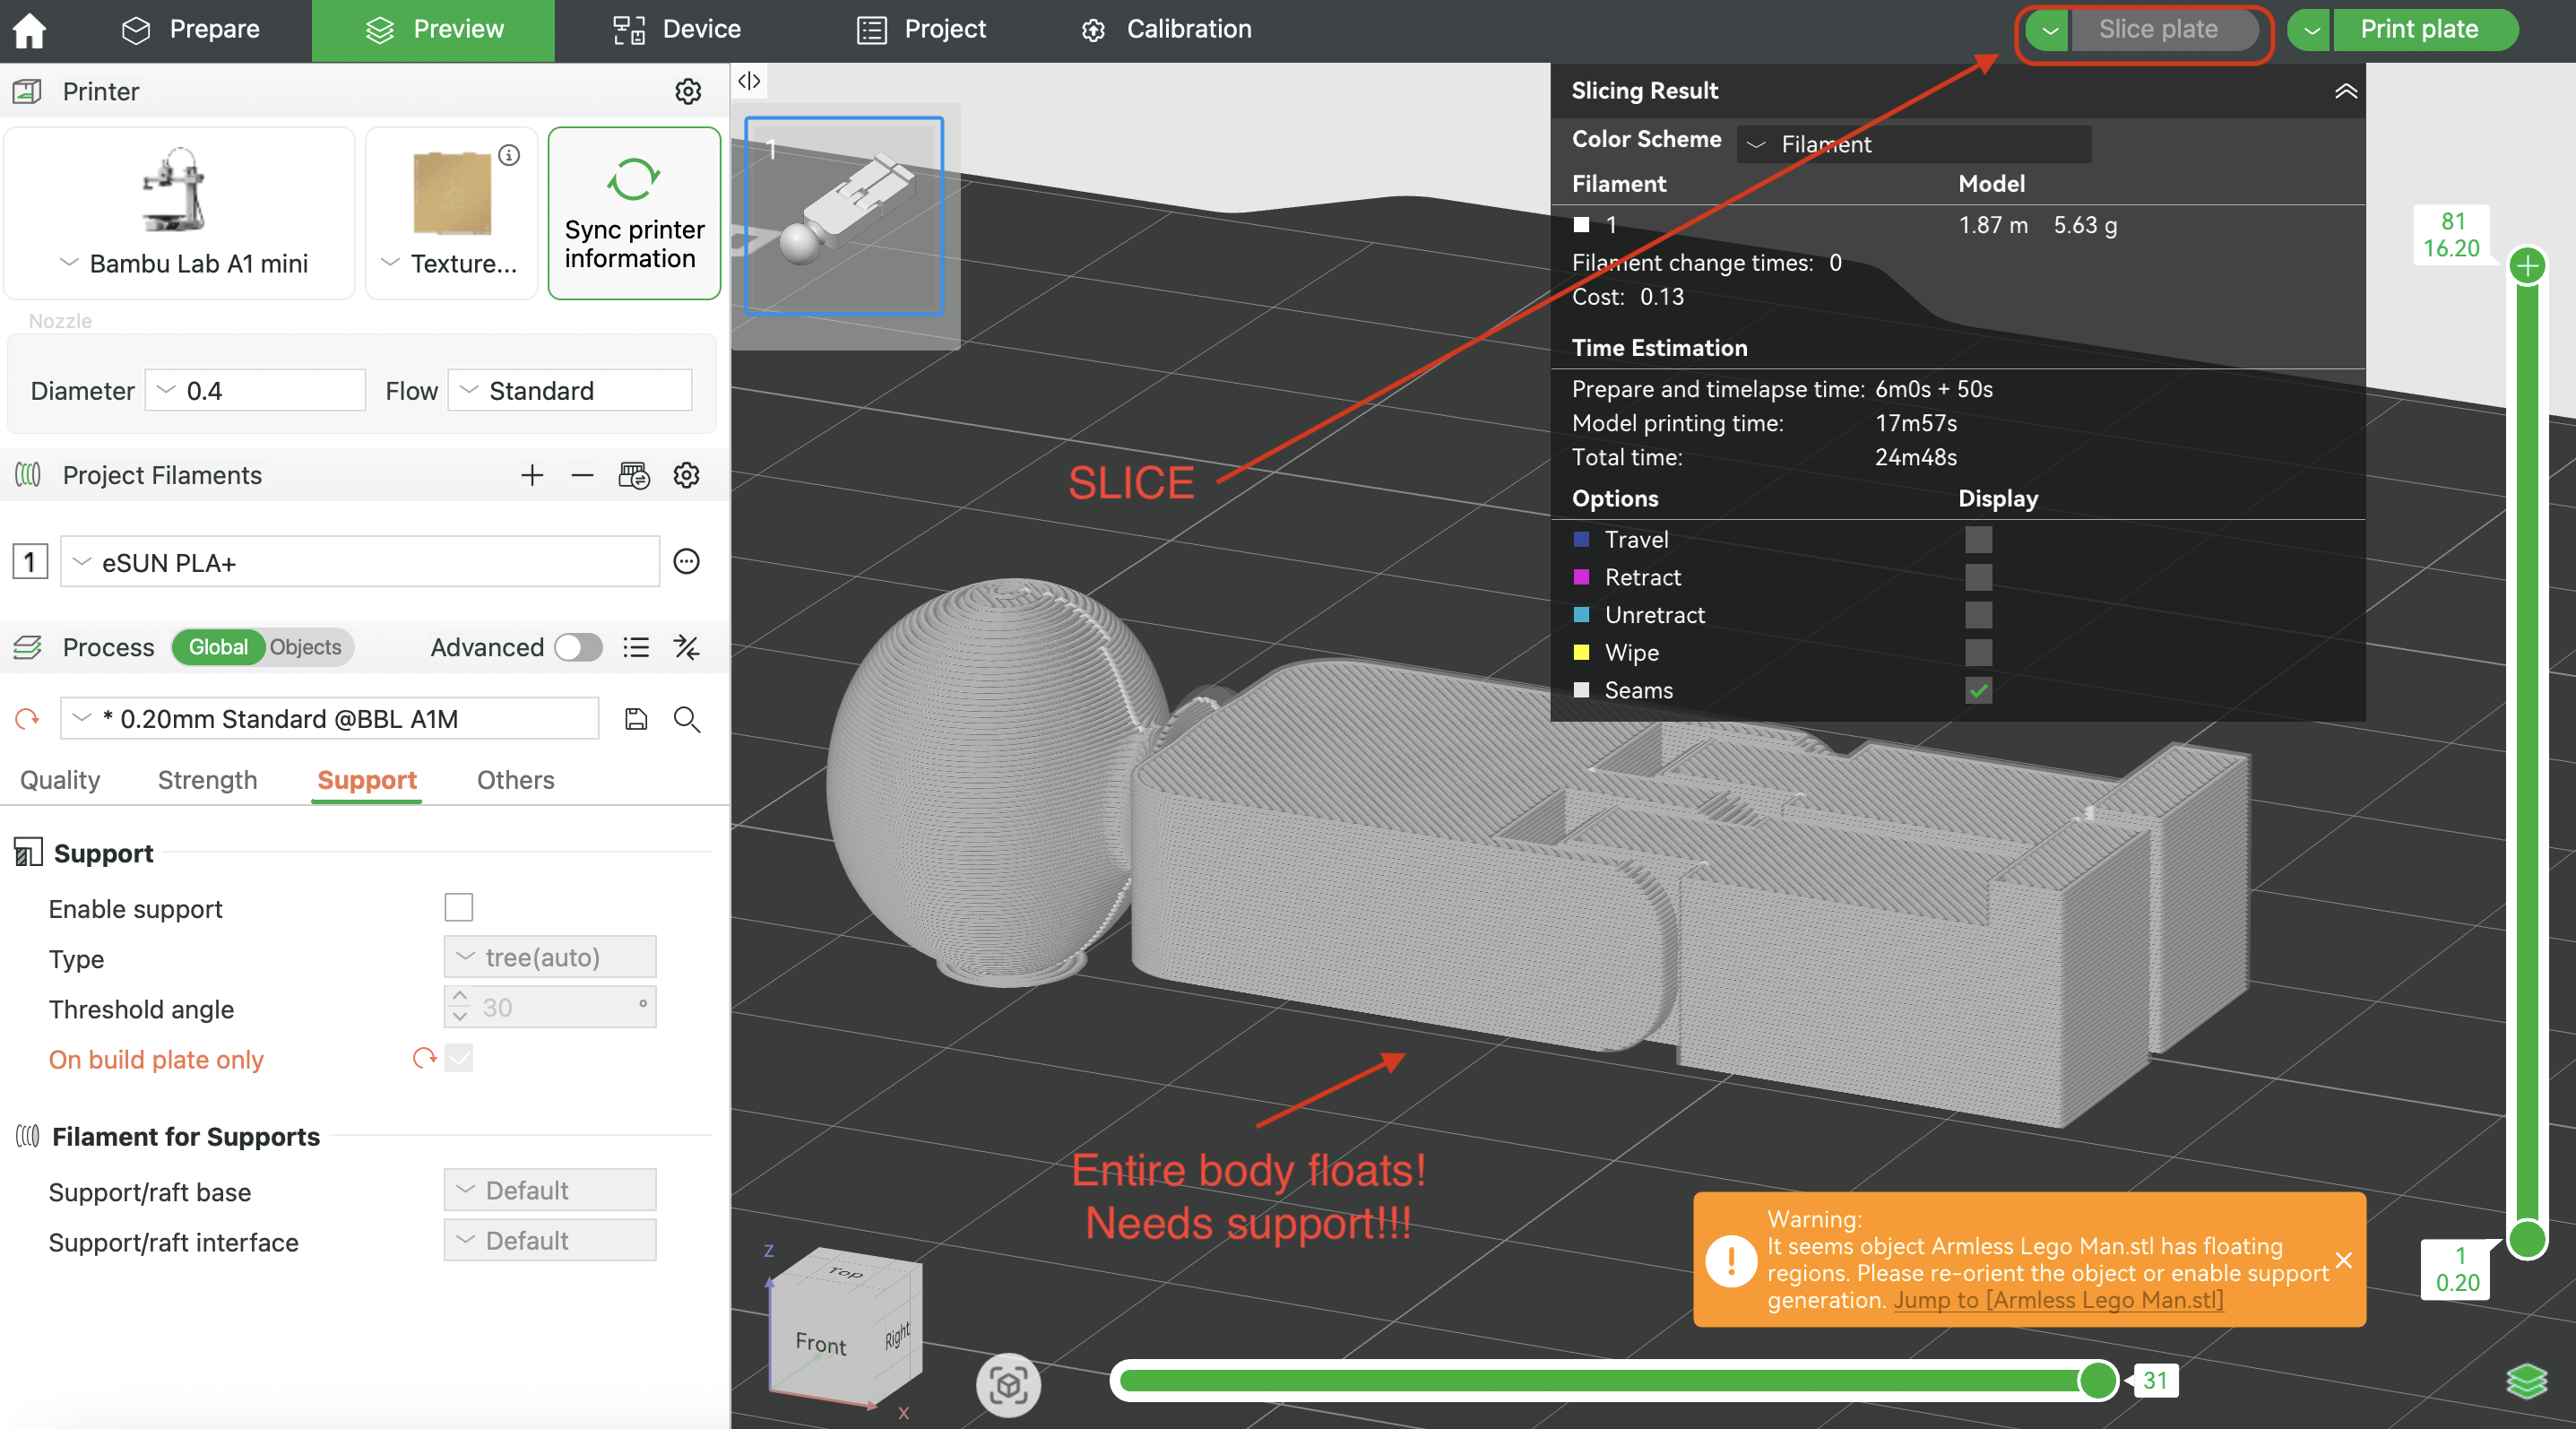Click the Print plate button

[2419, 29]
